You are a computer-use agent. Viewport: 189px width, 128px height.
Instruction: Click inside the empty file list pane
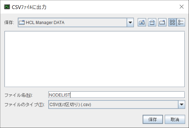pos(95,59)
